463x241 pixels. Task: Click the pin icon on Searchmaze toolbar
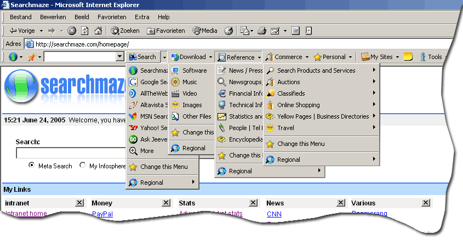pyautogui.click(x=32, y=57)
